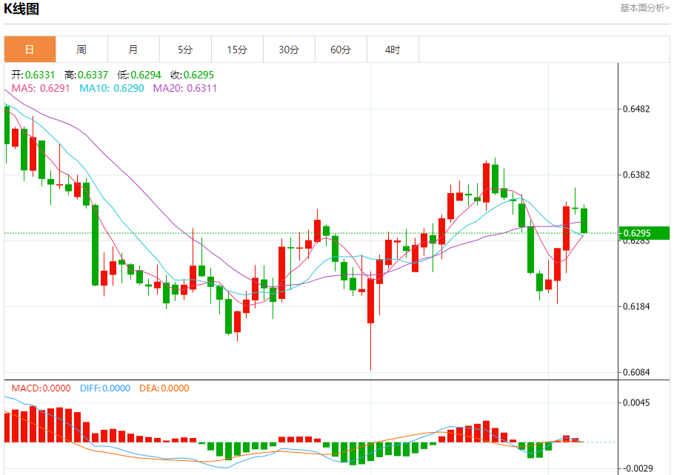The image size is (674, 475).
Task: Select the 日 daily chart tab
Action: 30,50
